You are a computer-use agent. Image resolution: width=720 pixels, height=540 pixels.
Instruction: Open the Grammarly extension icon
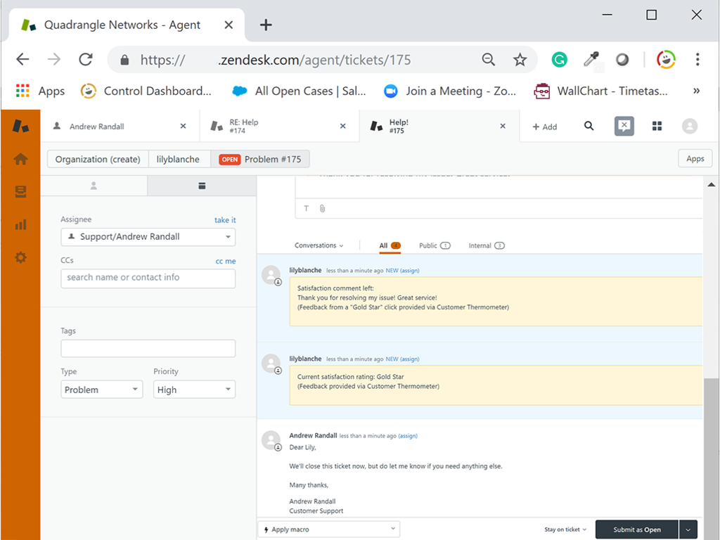click(559, 60)
